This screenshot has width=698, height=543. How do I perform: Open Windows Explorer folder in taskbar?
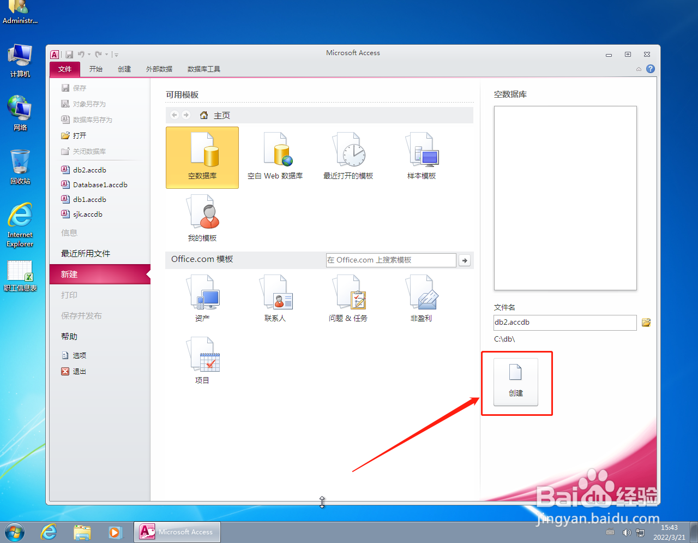point(82,532)
